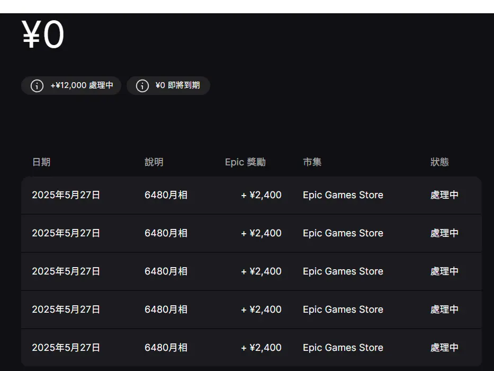This screenshot has width=494, height=371.
Task: Click the Epic 獎勵 column header
Action: pos(245,162)
